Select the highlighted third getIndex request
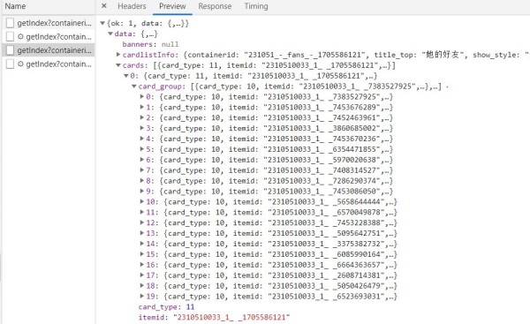The image size is (530, 324). 49,50
